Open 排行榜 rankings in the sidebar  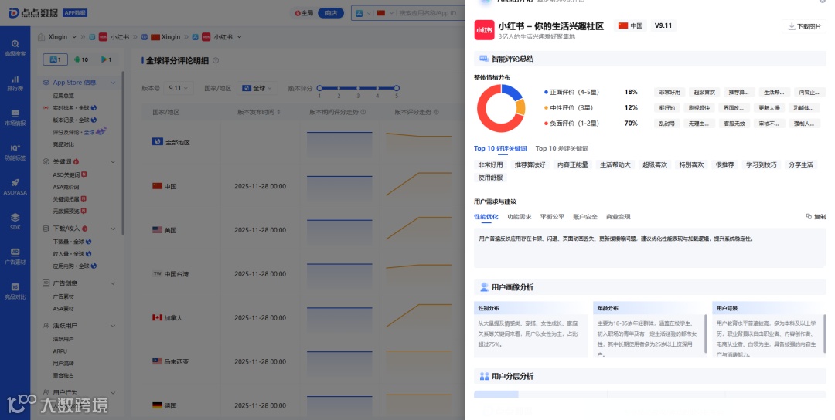point(15,83)
